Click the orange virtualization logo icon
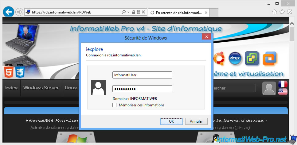 [x=270, y=59]
